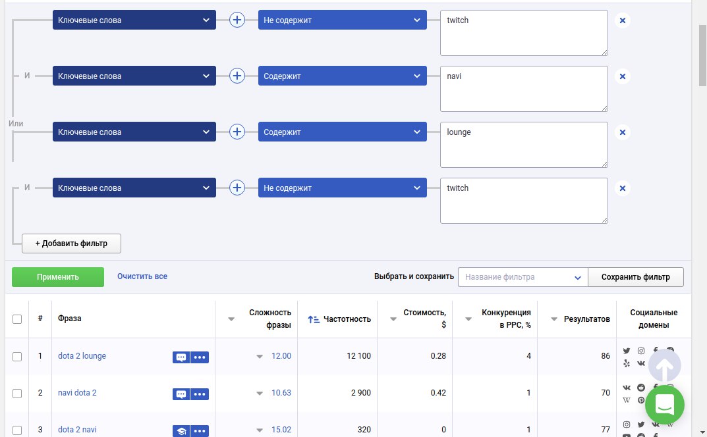
Task: Expand difficulty arrow next to 12.00
Action: click(260, 356)
